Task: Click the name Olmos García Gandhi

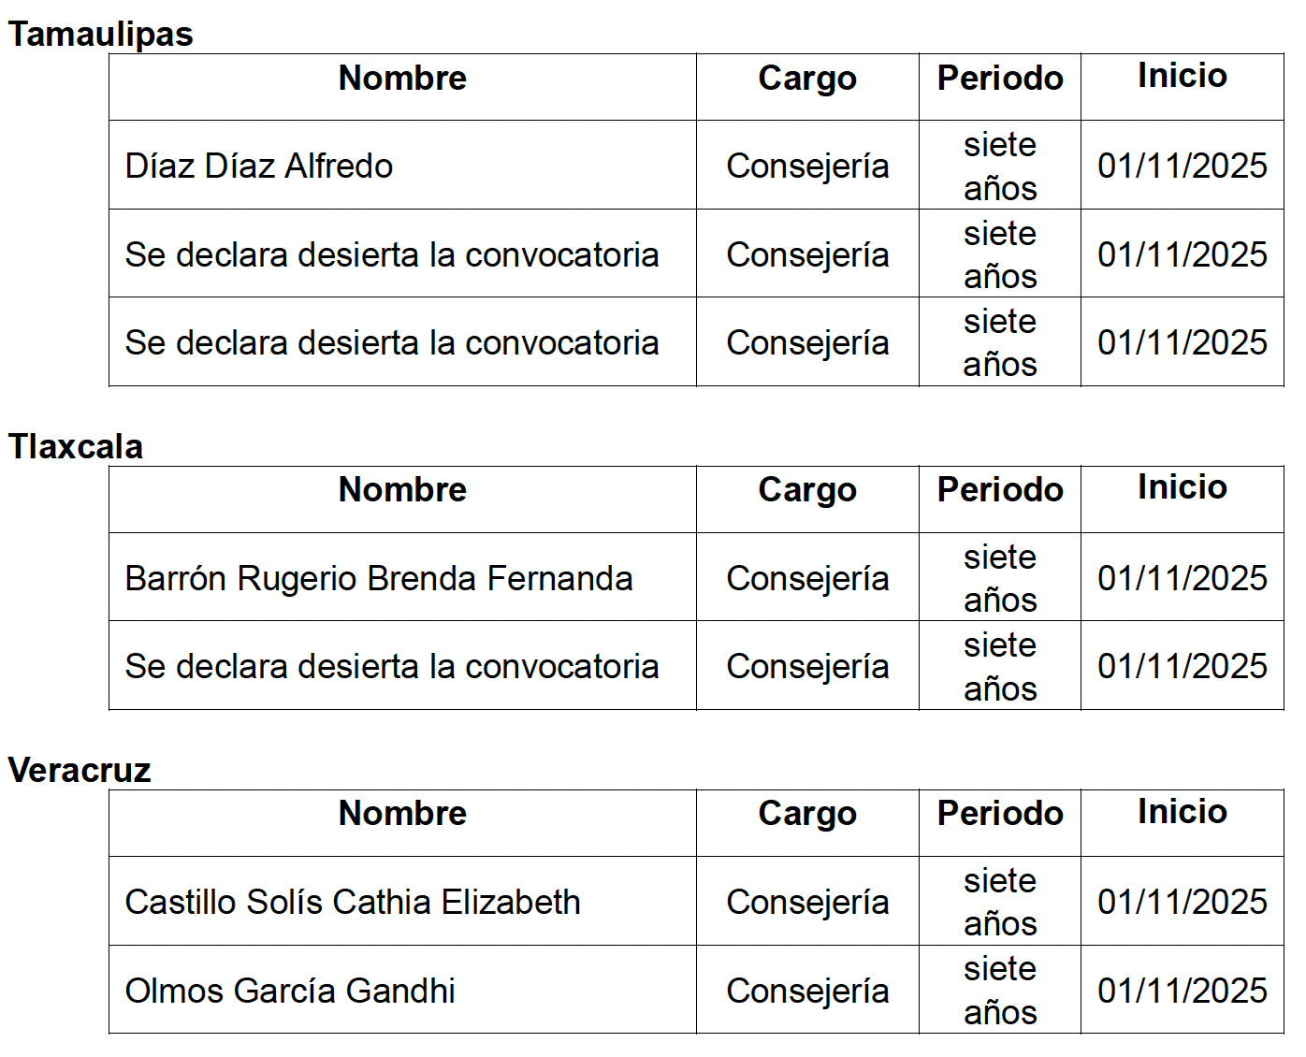Action: 290,991
